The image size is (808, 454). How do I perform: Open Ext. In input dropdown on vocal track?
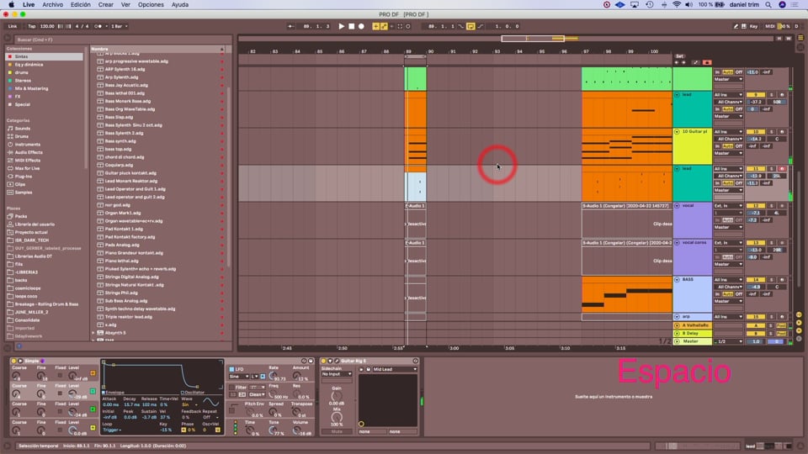[728, 206]
